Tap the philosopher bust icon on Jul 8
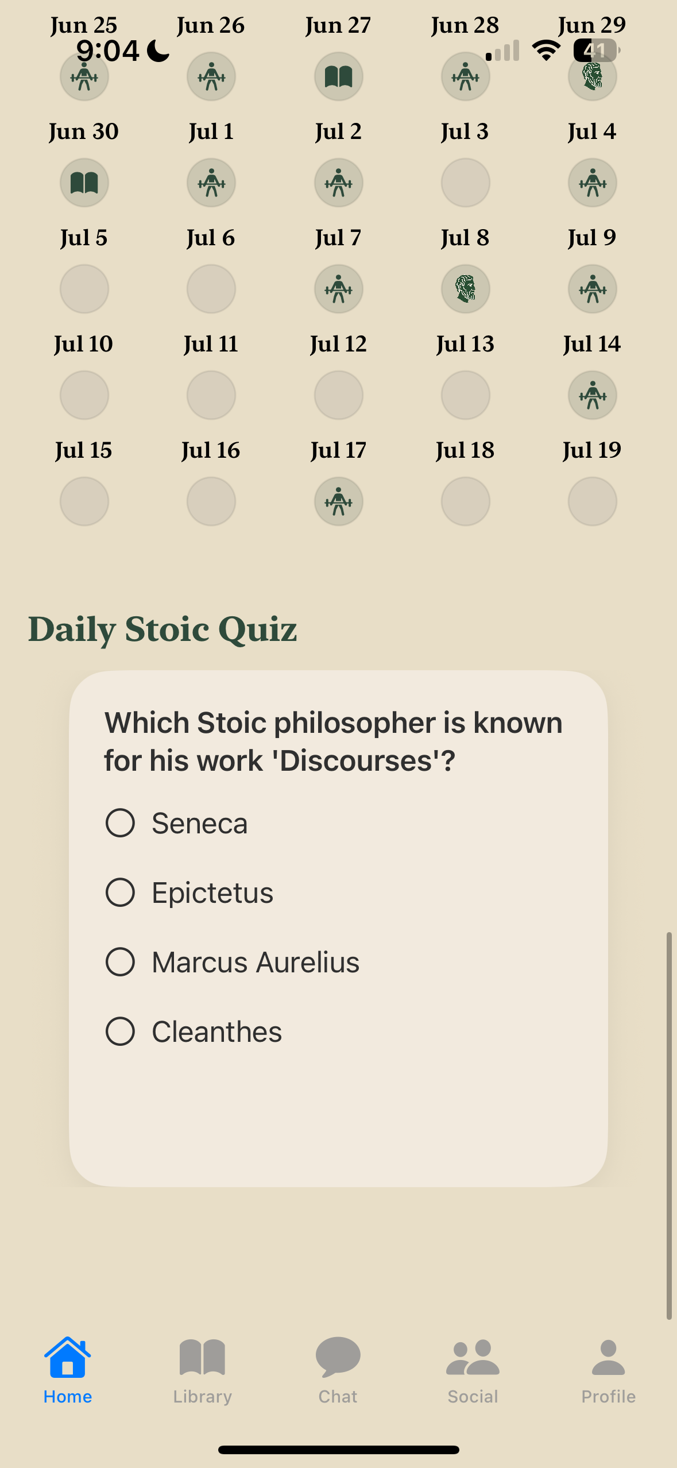The width and height of the screenshot is (677, 1468). (465, 289)
